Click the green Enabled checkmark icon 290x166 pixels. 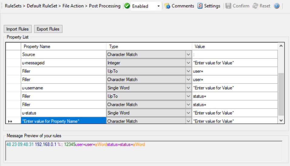coord(127,6)
